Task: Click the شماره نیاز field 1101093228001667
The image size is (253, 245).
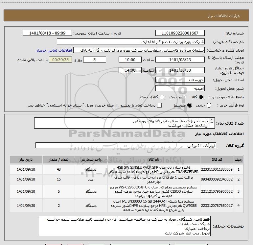Action: pyautogui.click(x=180, y=33)
